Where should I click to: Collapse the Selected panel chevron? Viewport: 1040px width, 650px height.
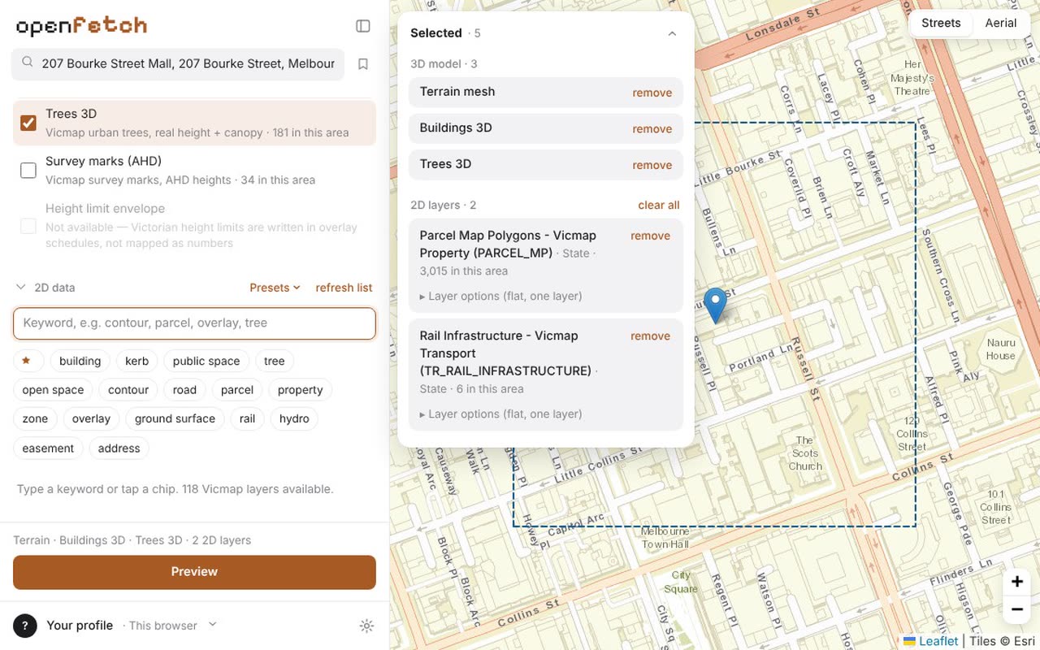pos(672,33)
